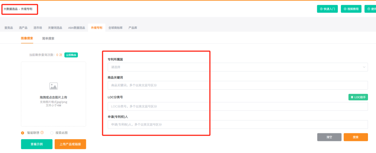Screen dimensions: 376x153
Task: Switch to the 选市场 tab
Action: click(38, 28)
